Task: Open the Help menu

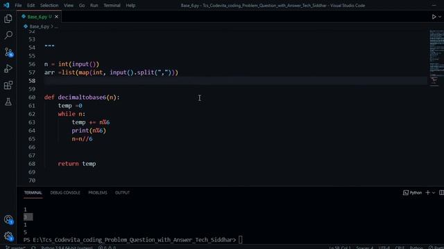Action: tap(130, 6)
